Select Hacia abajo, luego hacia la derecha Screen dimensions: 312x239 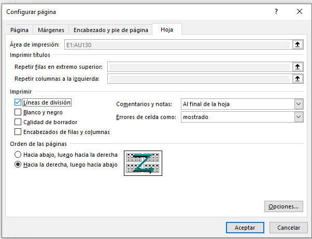point(18,155)
